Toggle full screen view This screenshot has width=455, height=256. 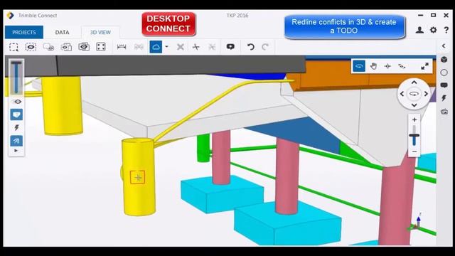425,66
